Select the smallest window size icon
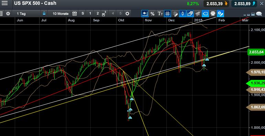Screen dimensions: 265x136 (244, 15)
